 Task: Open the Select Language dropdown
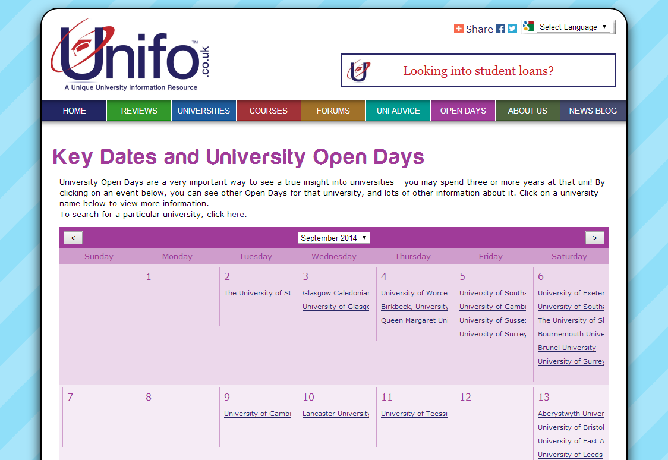pos(573,27)
